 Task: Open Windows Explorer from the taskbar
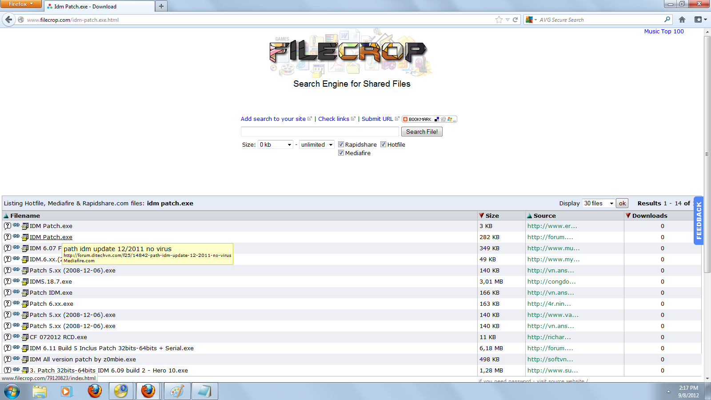(40, 392)
